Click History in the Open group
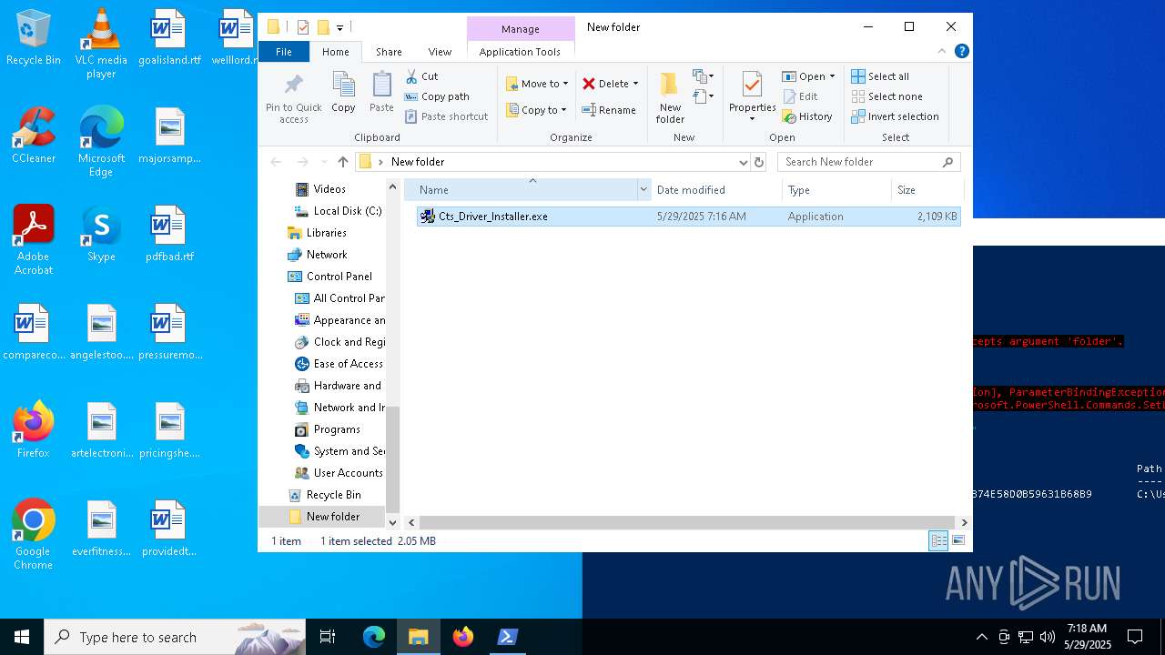 click(x=807, y=116)
